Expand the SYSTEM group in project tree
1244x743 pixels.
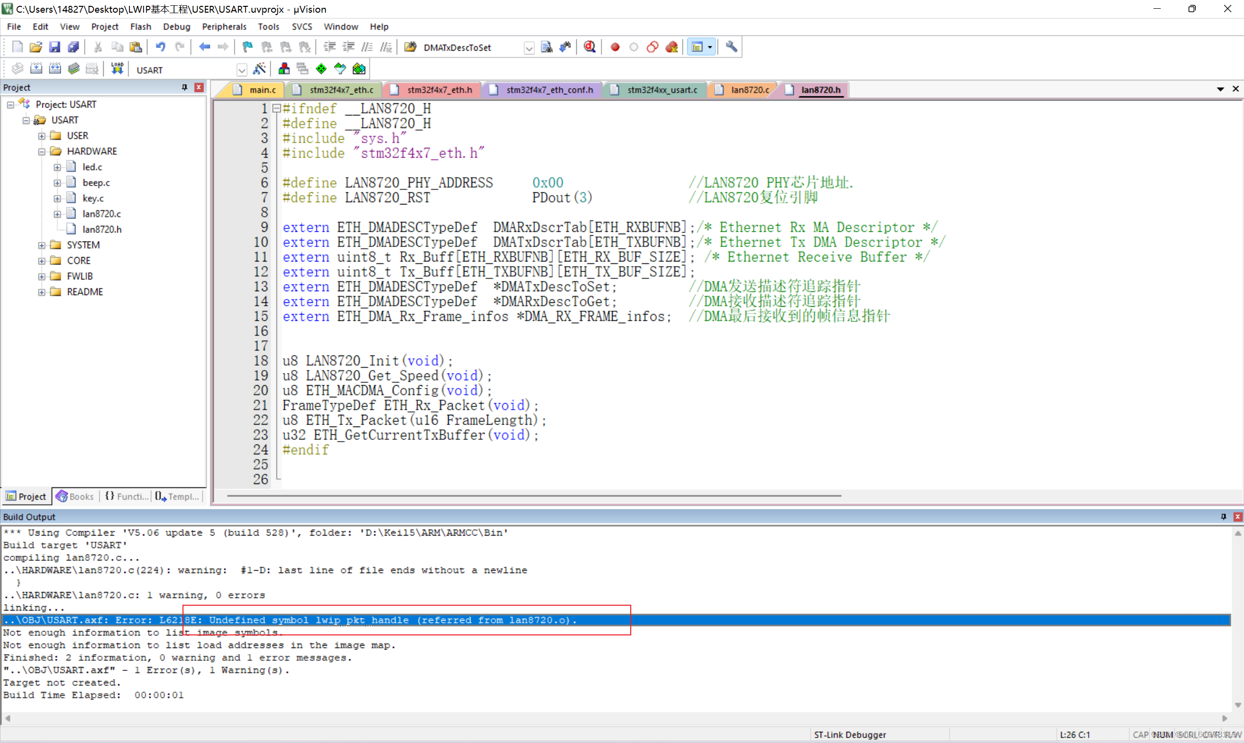pyautogui.click(x=42, y=245)
